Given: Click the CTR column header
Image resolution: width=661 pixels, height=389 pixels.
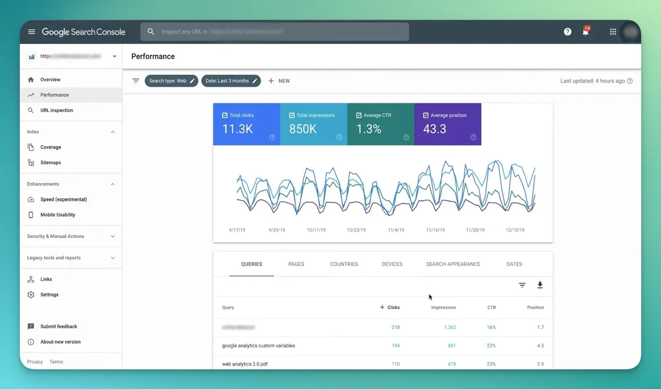Looking at the screenshot, I should [491, 307].
